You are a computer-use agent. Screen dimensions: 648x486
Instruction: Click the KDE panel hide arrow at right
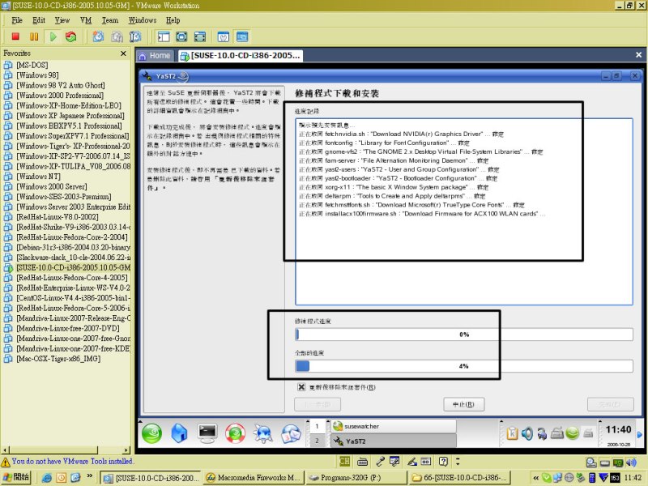coord(640,434)
